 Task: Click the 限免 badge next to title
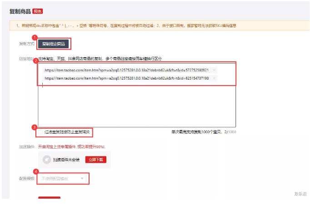[x=38, y=11]
